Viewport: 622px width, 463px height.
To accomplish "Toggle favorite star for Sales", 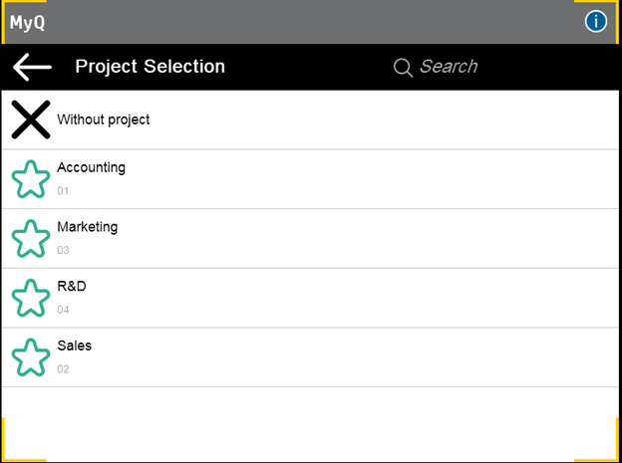I will click(x=31, y=357).
